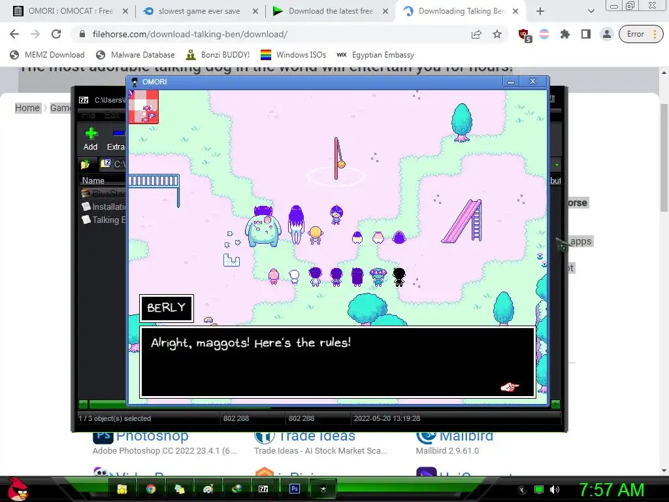This screenshot has width=669, height=502.
Task: Open the Egyptian Embassy bookmark
Action: (x=375, y=55)
